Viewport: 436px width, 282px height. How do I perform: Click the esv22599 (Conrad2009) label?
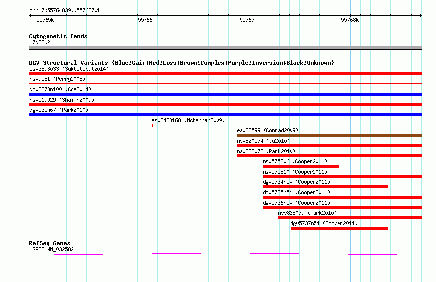[267, 130]
